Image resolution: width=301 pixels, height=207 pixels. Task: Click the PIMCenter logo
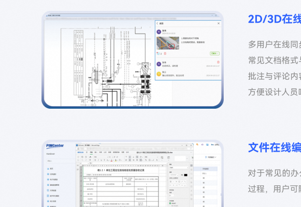pos(55,146)
